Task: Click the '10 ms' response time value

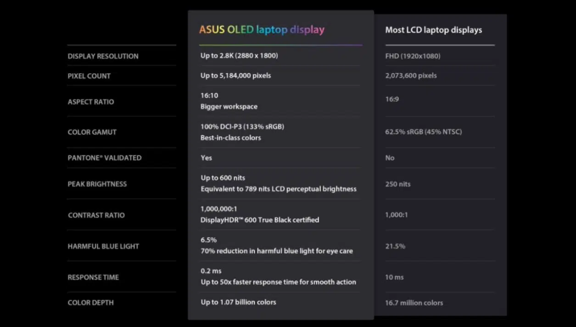Action: point(395,277)
